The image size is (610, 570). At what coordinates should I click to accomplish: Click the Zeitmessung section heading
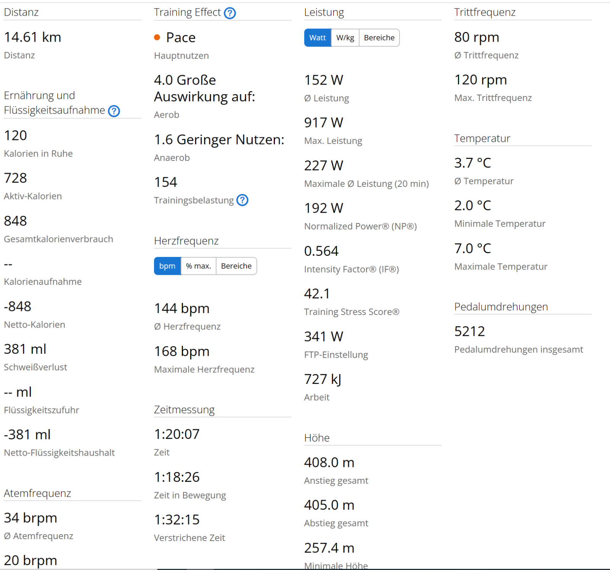coord(184,410)
